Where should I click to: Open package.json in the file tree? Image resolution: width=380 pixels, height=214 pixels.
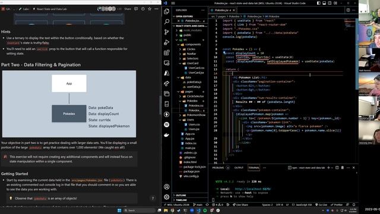[191, 172]
